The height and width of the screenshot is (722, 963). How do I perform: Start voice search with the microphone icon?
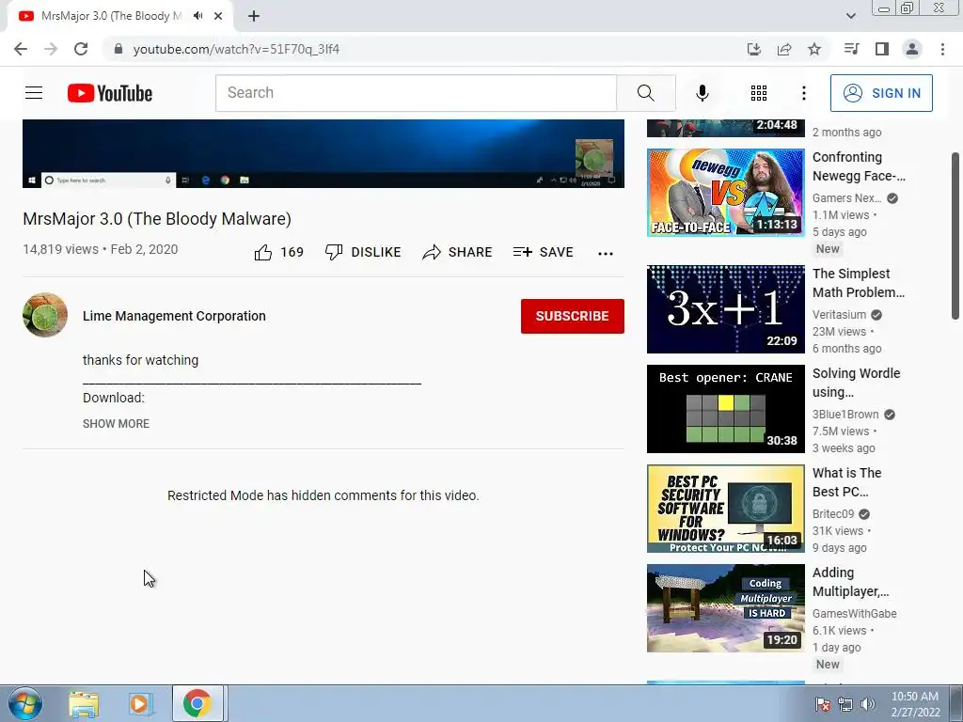pyautogui.click(x=702, y=93)
